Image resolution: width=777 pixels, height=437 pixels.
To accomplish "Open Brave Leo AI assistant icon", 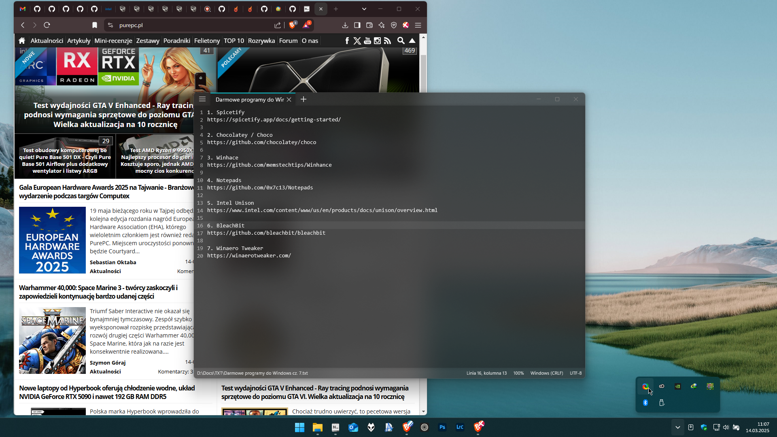I will click(x=382, y=25).
